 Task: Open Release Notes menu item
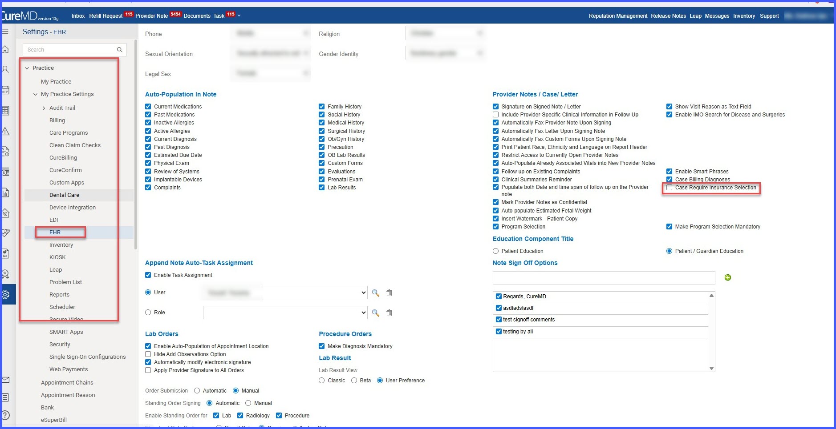coord(668,16)
